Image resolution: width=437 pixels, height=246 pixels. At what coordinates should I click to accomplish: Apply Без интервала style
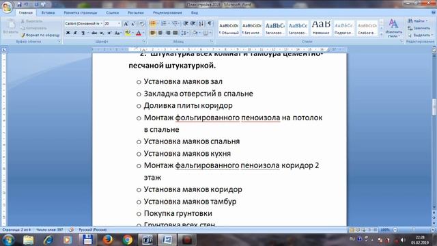pos(252,28)
